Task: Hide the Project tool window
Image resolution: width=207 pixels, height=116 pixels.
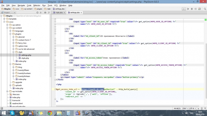Action: (x=49, y=12)
